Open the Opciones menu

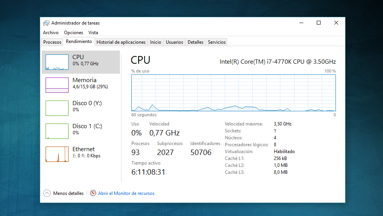[x=74, y=33]
